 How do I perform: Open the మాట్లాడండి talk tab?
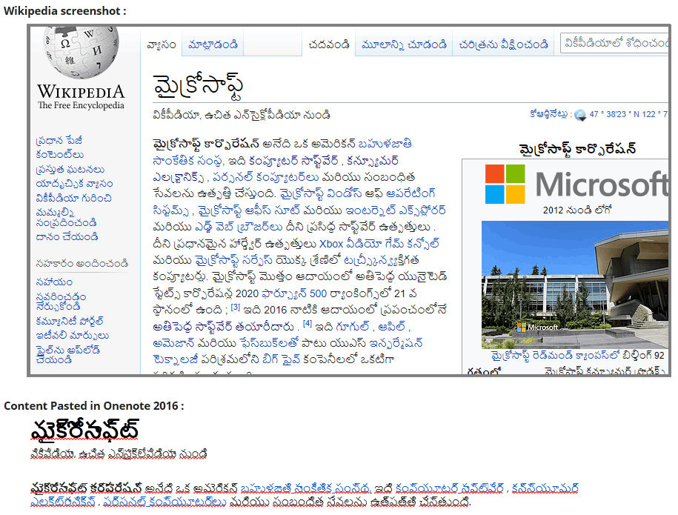pos(213,44)
